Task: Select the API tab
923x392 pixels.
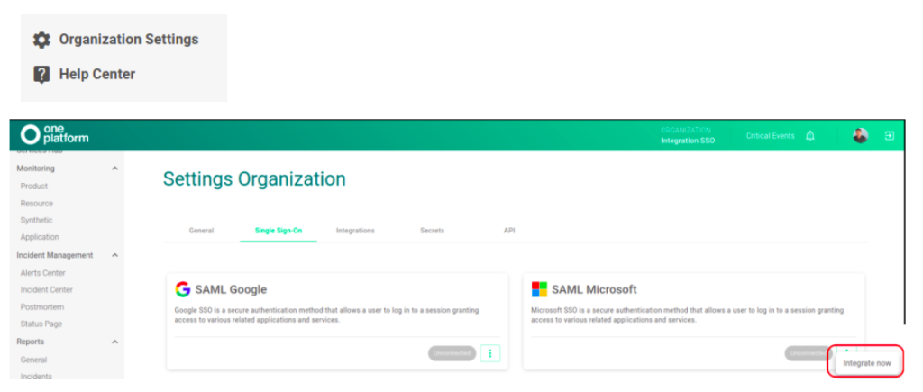Action: (x=509, y=231)
